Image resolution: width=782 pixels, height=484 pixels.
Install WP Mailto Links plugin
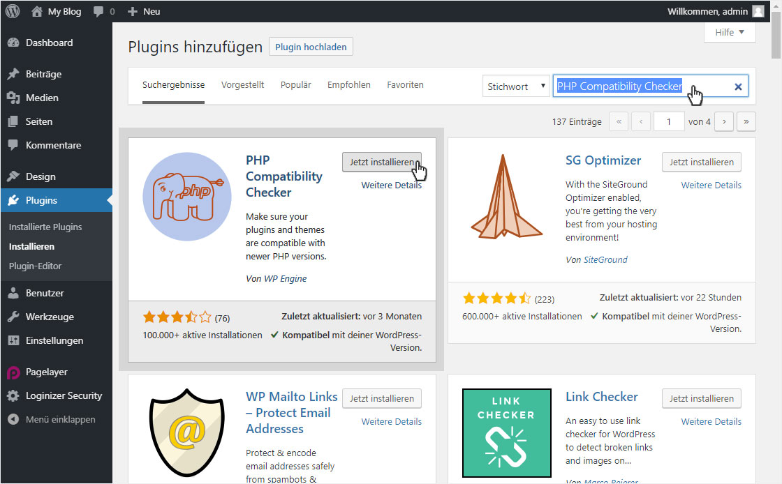381,398
